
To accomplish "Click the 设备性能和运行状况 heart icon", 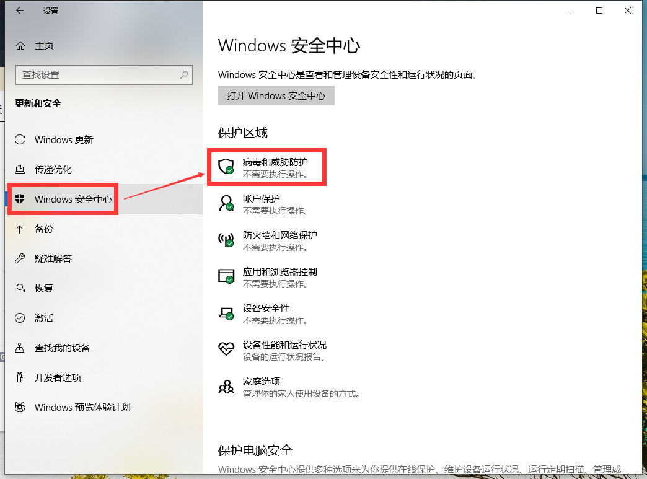I will click(226, 349).
